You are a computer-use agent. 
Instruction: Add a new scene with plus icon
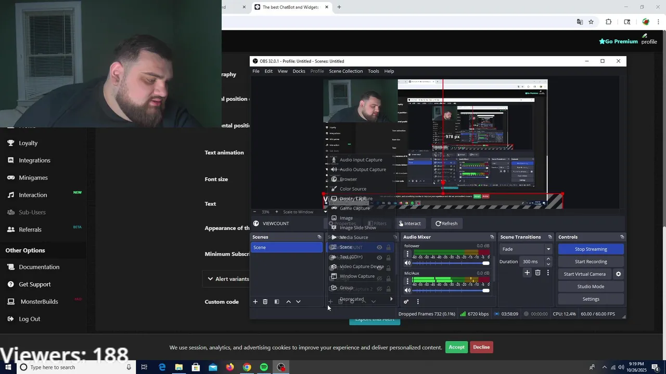tap(255, 302)
